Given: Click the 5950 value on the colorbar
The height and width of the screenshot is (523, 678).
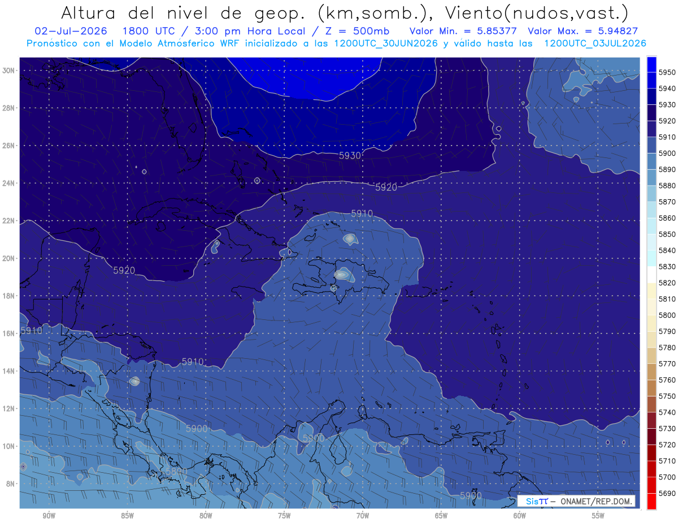Looking at the screenshot, I should point(667,72).
